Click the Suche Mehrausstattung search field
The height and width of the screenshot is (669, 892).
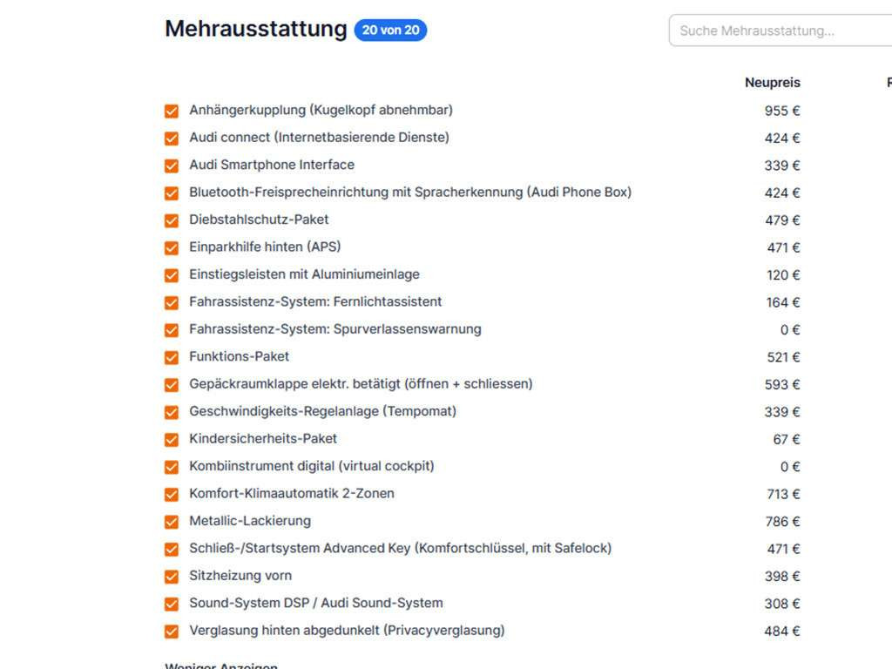[x=780, y=30]
